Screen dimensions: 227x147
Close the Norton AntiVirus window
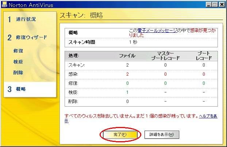coord(222,5)
